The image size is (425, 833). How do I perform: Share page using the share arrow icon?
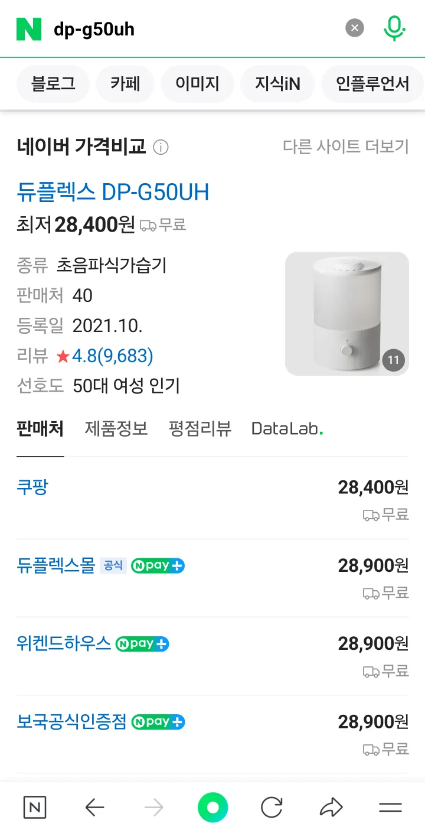click(x=331, y=807)
